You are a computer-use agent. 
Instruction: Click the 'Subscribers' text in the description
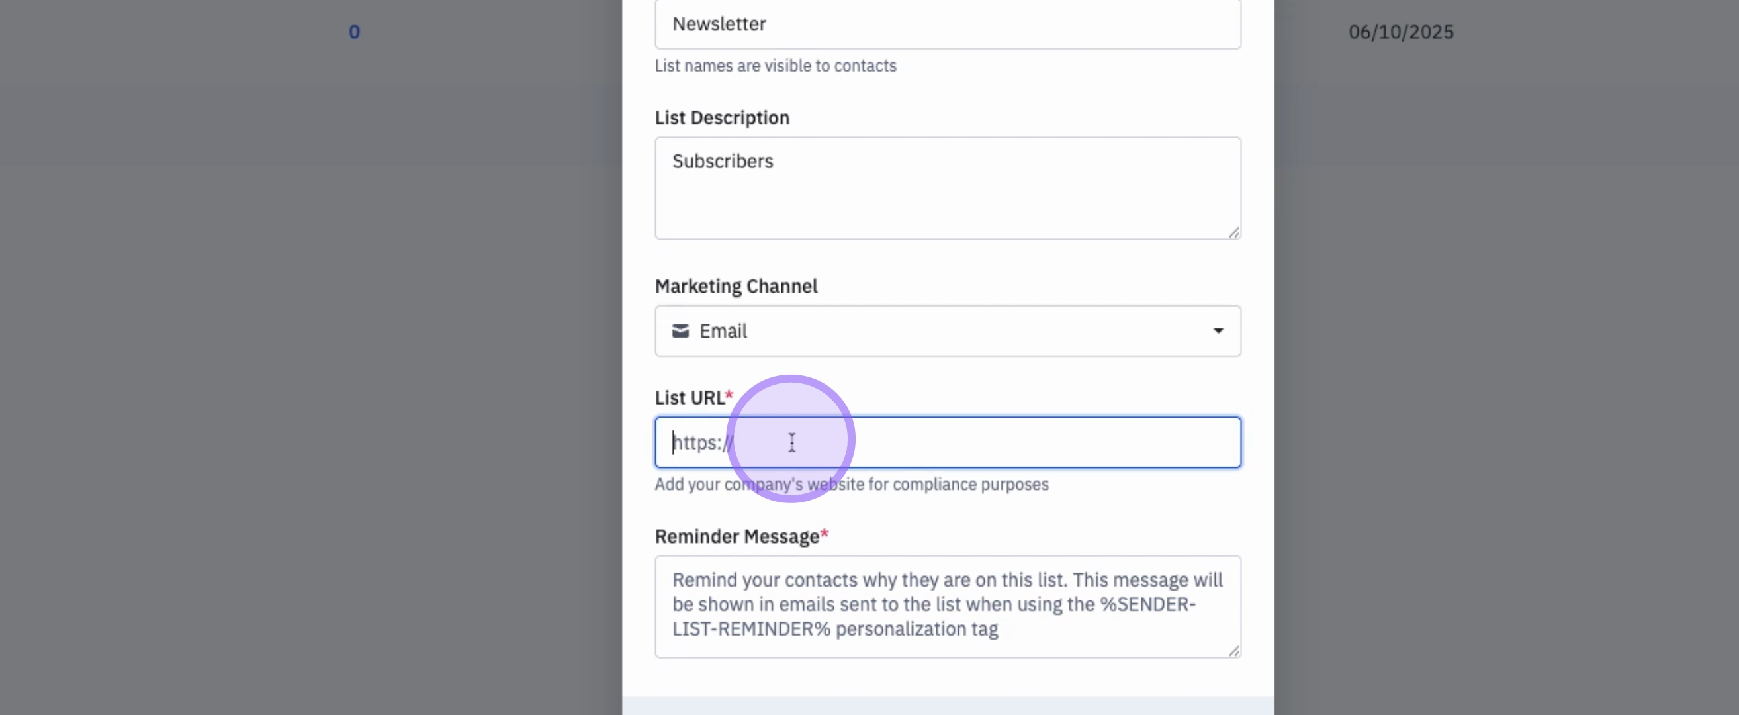(723, 162)
